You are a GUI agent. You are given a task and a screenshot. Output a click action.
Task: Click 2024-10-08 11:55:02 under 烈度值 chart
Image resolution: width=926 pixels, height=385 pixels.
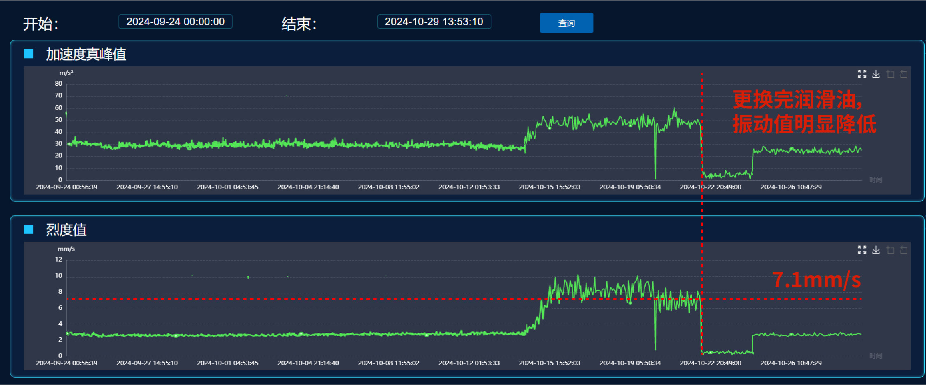point(389,363)
